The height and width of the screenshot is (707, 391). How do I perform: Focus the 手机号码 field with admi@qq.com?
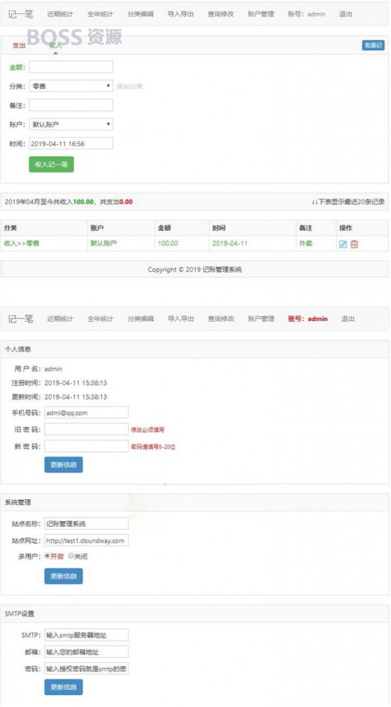click(x=87, y=413)
